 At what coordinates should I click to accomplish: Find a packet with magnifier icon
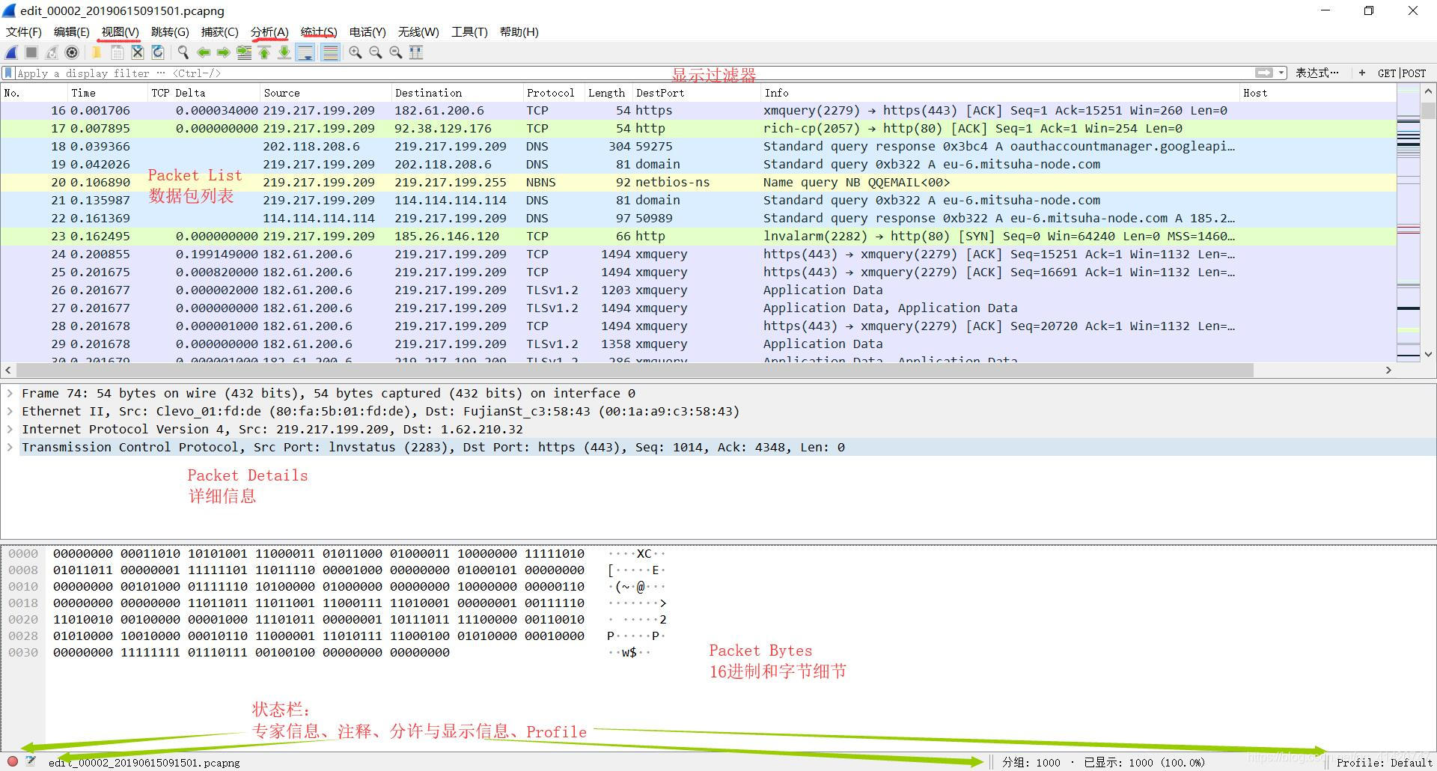183,52
